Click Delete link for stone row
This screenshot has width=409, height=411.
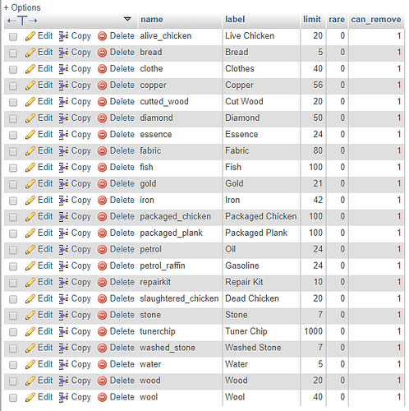coord(122,315)
